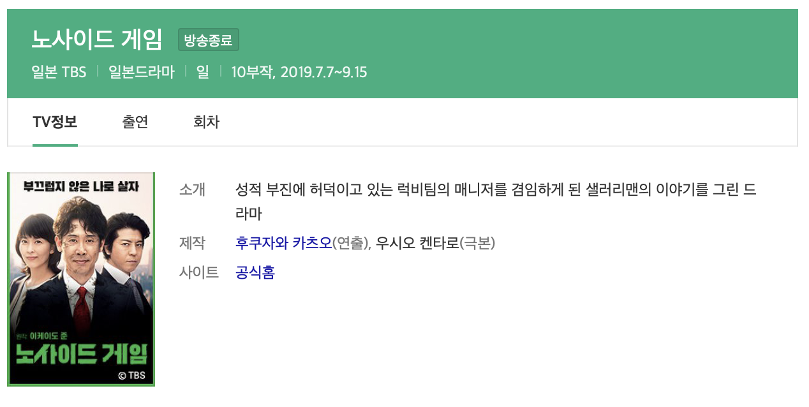Select 일본 TBS broadcaster text
This screenshot has height=407, width=809.
(x=59, y=71)
